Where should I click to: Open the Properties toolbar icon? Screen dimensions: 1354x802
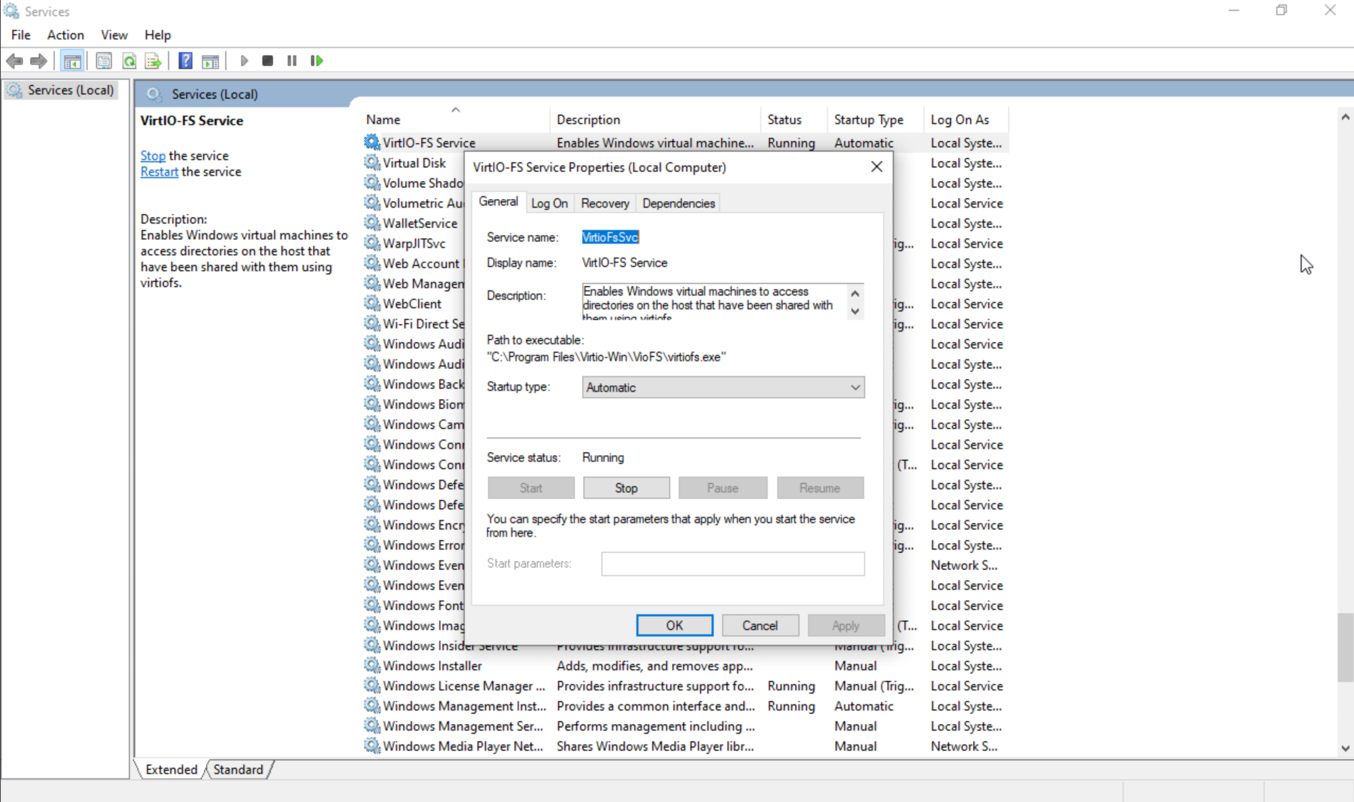pos(104,60)
